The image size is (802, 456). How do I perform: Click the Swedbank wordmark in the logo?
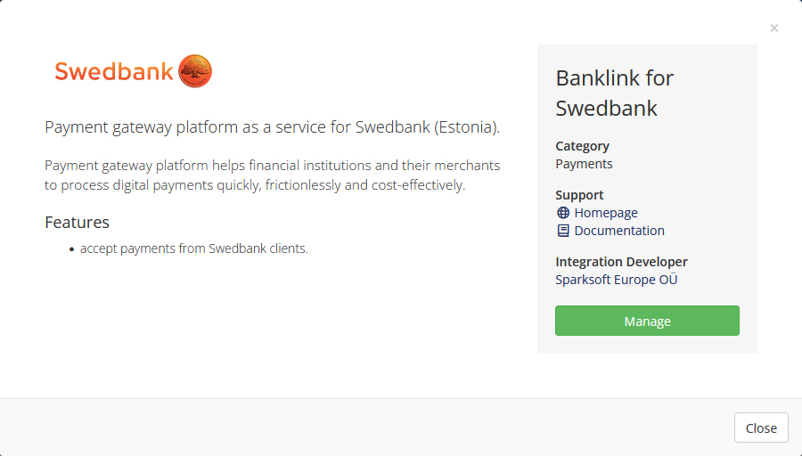[114, 71]
